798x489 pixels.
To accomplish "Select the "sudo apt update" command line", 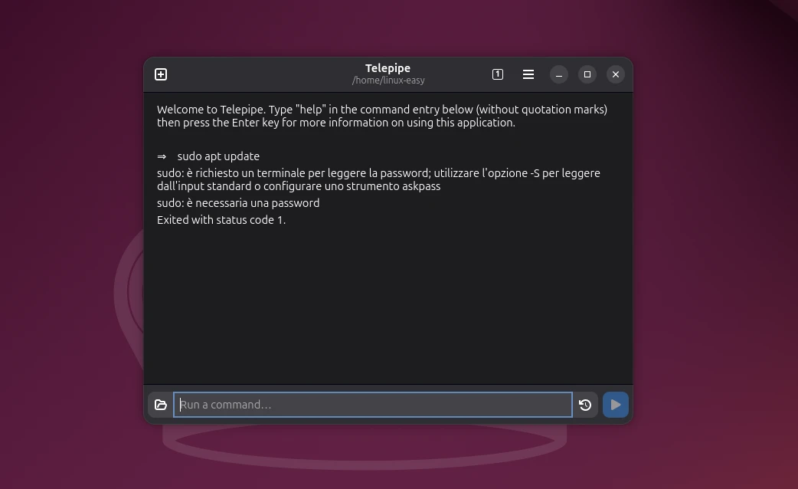I will (x=218, y=156).
